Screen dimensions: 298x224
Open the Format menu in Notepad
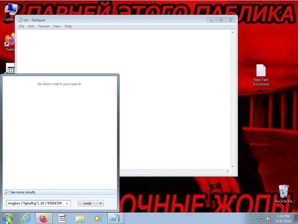click(x=44, y=26)
